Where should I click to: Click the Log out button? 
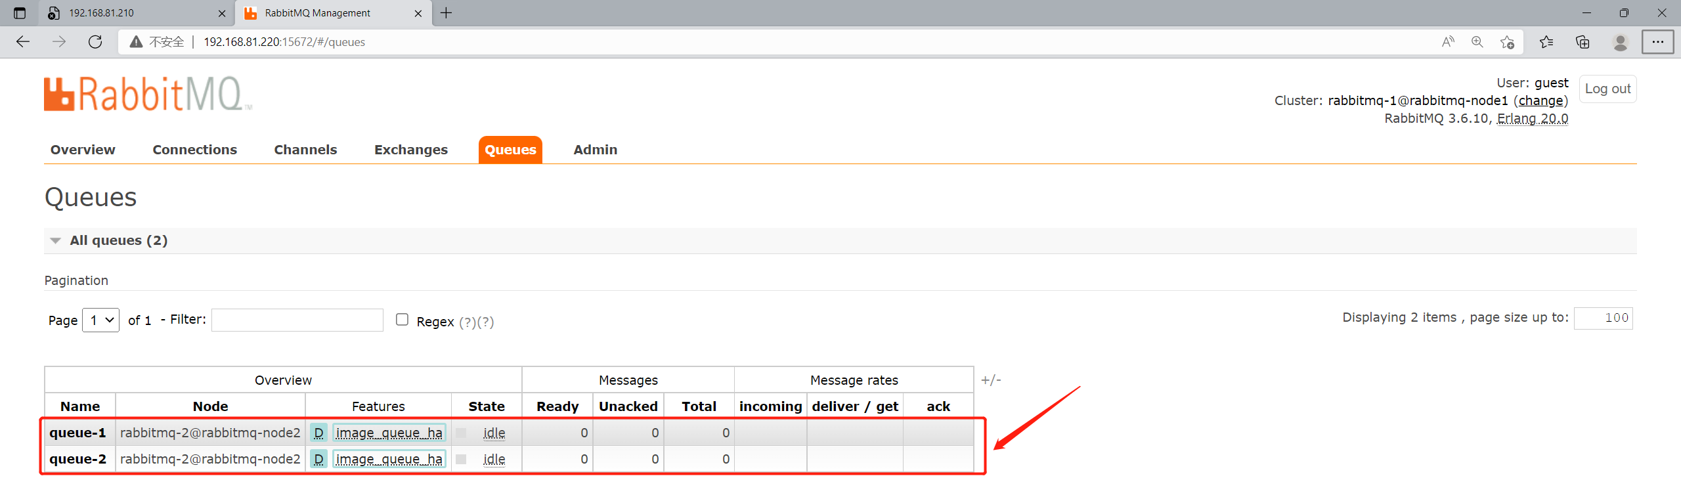tap(1607, 89)
